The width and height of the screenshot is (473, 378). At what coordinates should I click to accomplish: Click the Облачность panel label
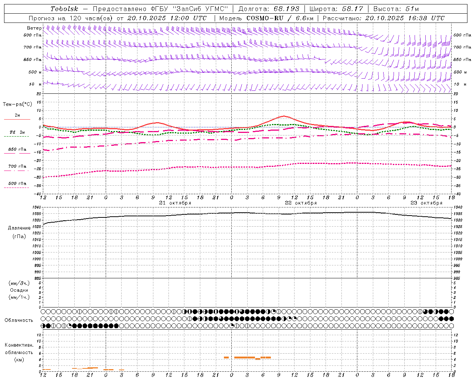(x=19, y=320)
